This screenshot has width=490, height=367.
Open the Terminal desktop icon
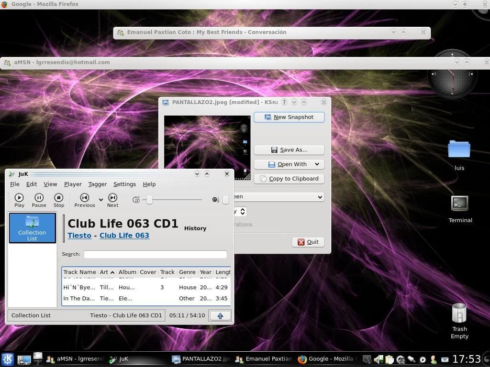click(x=460, y=209)
